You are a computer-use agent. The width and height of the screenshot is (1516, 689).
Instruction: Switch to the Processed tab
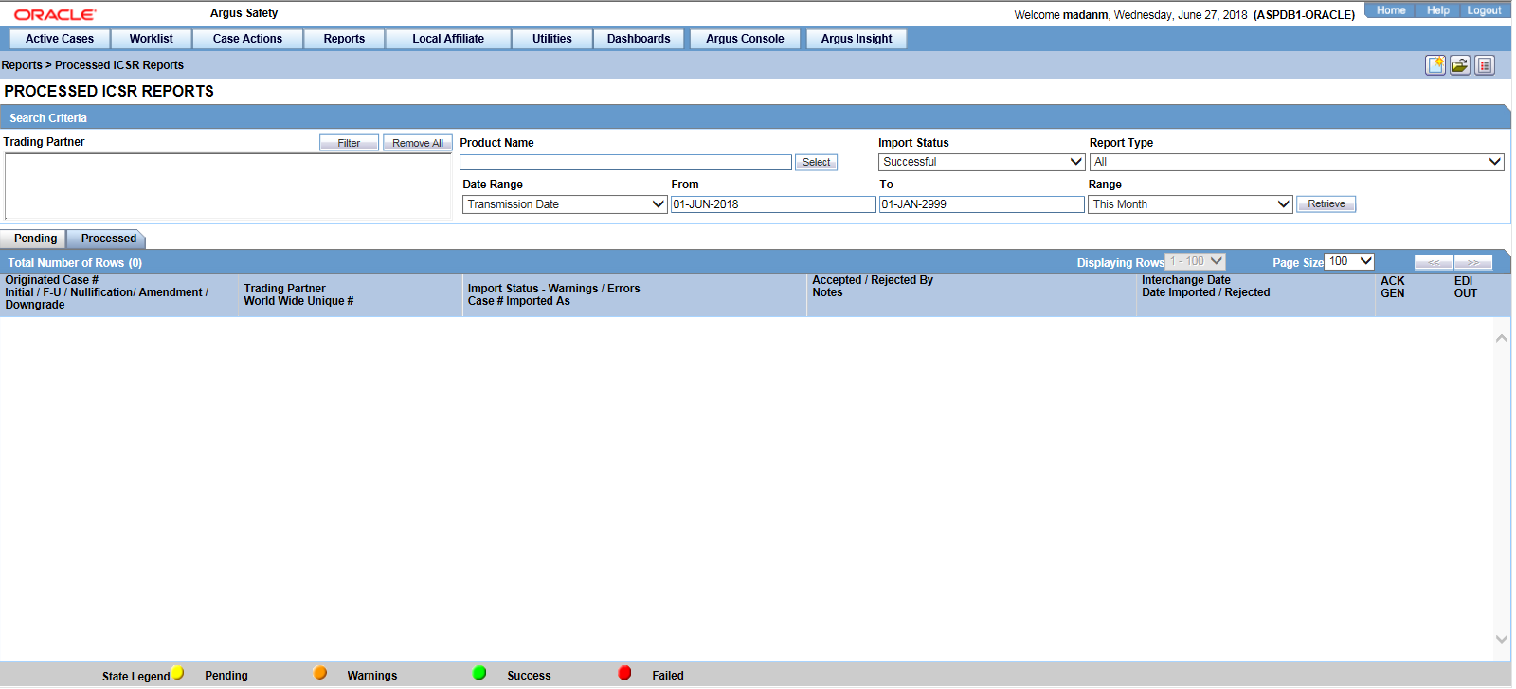[x=108, y=238]
